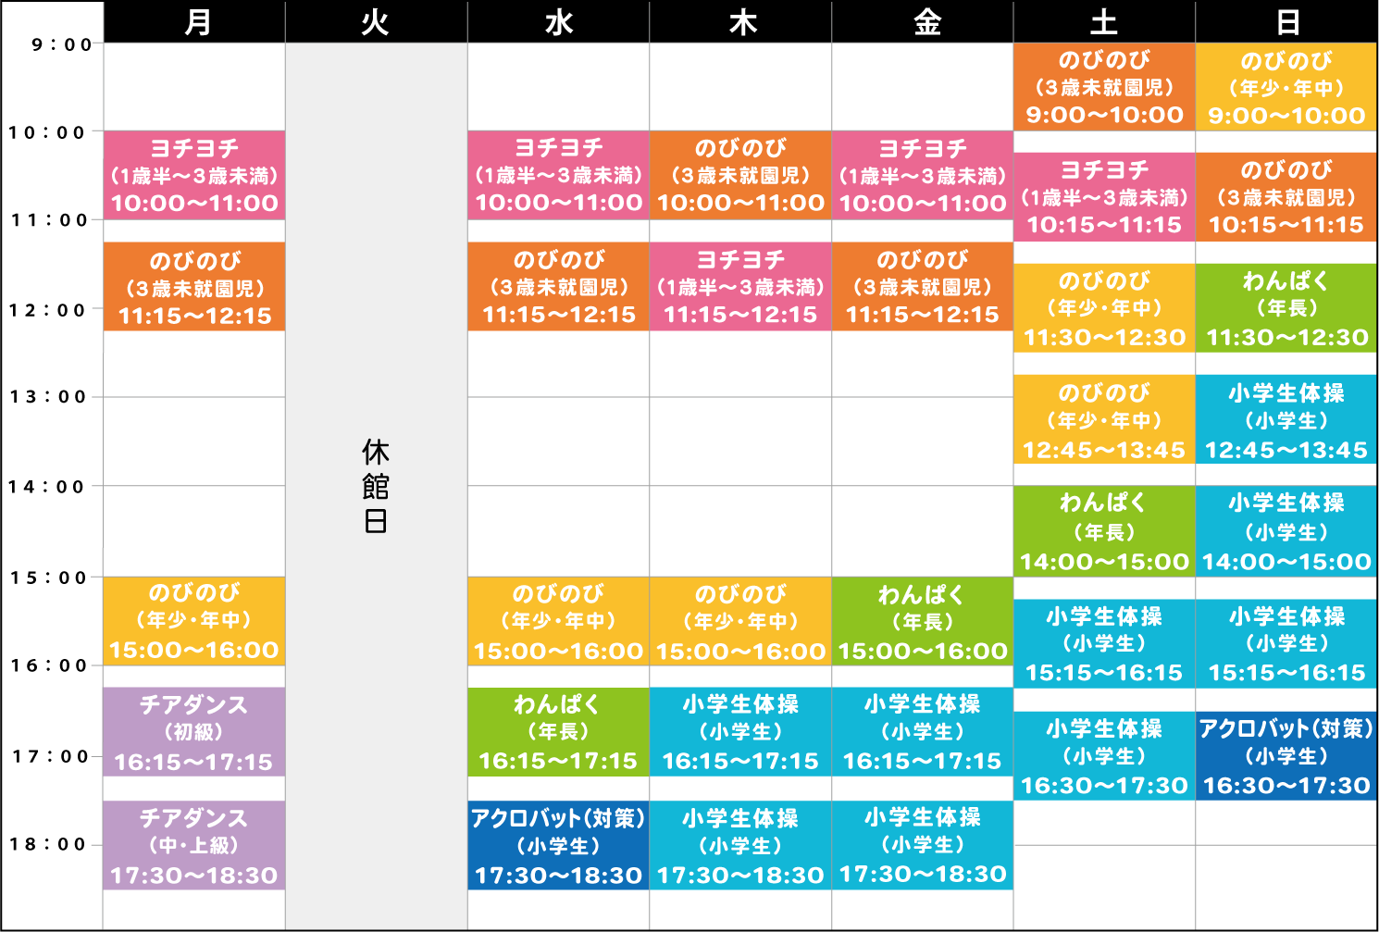This screenshot has height=932, width=1379.
Task: Click the 18:00 time label
Action: (x=48, y=844)
